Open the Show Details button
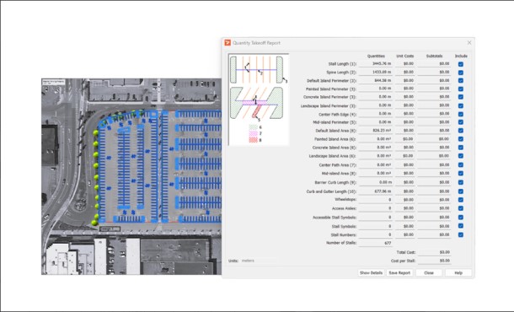The image size is (514, 312). tap(371, 273)
